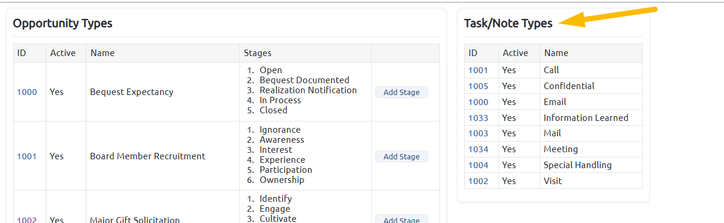Select the Bequest Expectancy name cell
Screen dimensions: 724x223
(x=163, y=92)
